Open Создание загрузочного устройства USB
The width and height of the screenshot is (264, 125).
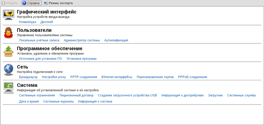click(x=127, y=95)
